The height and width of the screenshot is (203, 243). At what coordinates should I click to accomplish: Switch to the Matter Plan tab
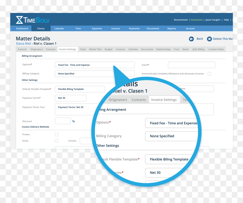95,49
